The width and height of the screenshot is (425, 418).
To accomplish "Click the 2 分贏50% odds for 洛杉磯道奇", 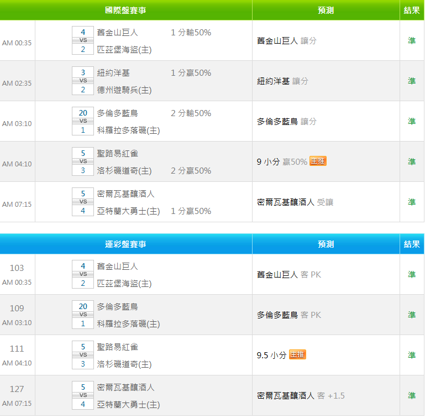I will click(x=191, y=171).
